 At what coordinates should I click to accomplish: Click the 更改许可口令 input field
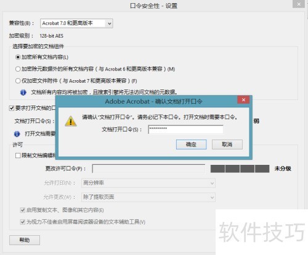pos(148,169)
